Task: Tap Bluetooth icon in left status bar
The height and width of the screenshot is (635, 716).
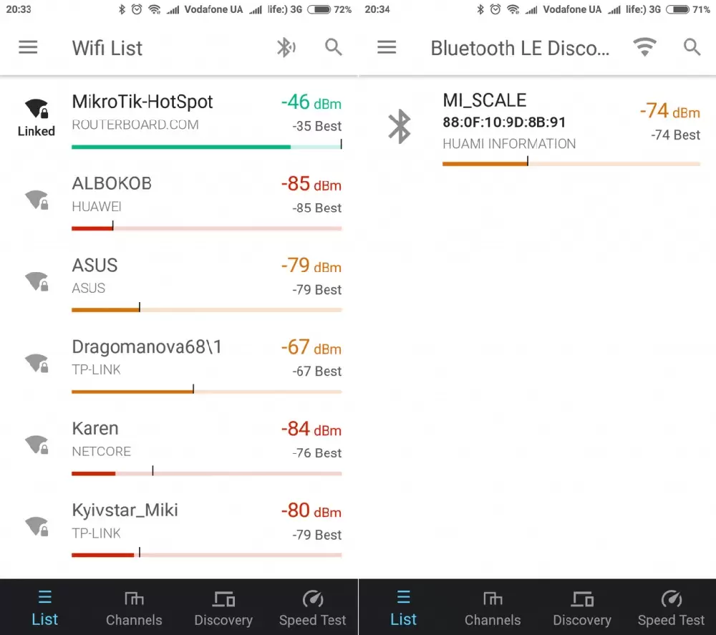Action: (122, 9)
